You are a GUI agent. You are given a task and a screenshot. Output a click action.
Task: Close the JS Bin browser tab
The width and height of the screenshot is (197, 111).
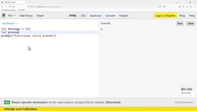click(26, 2)
